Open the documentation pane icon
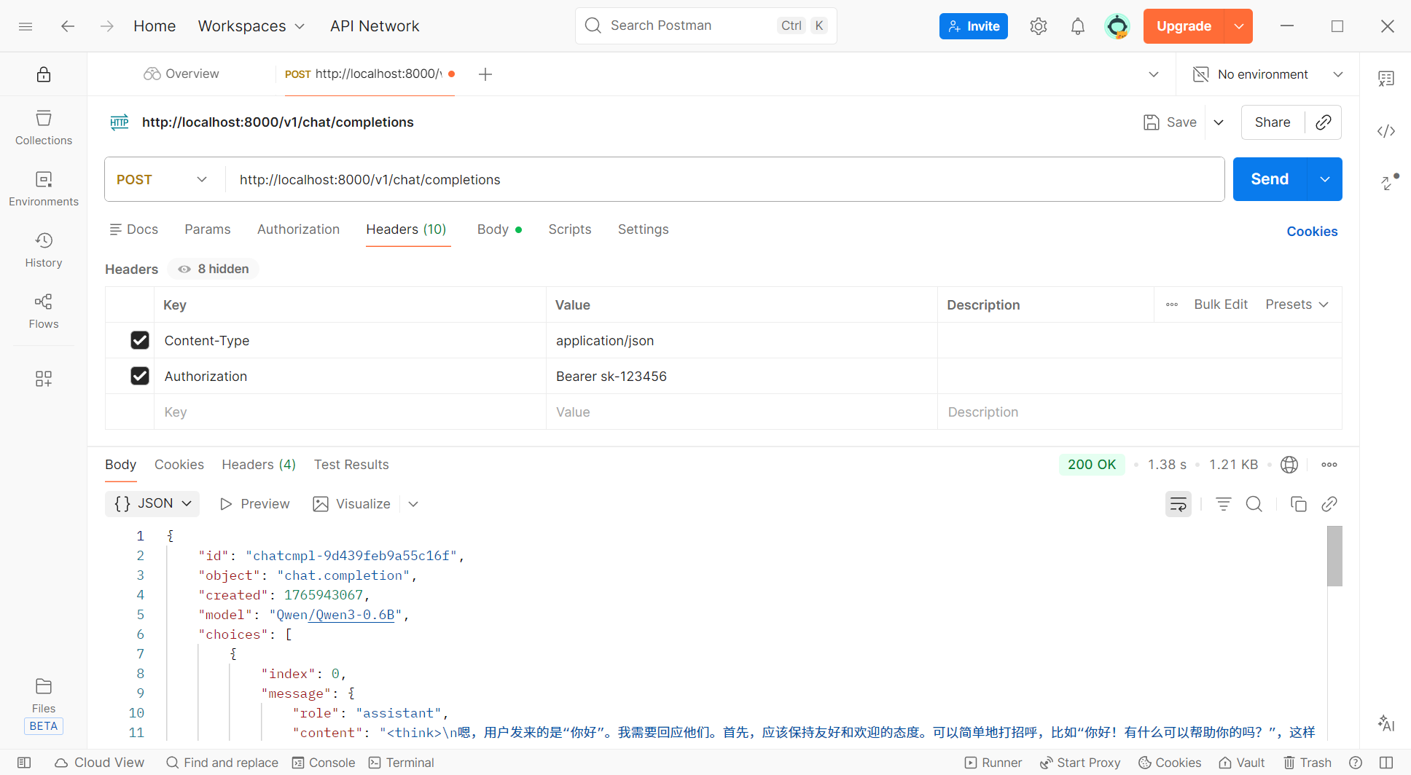The image size is (1411, 775). pos(1386,79)
